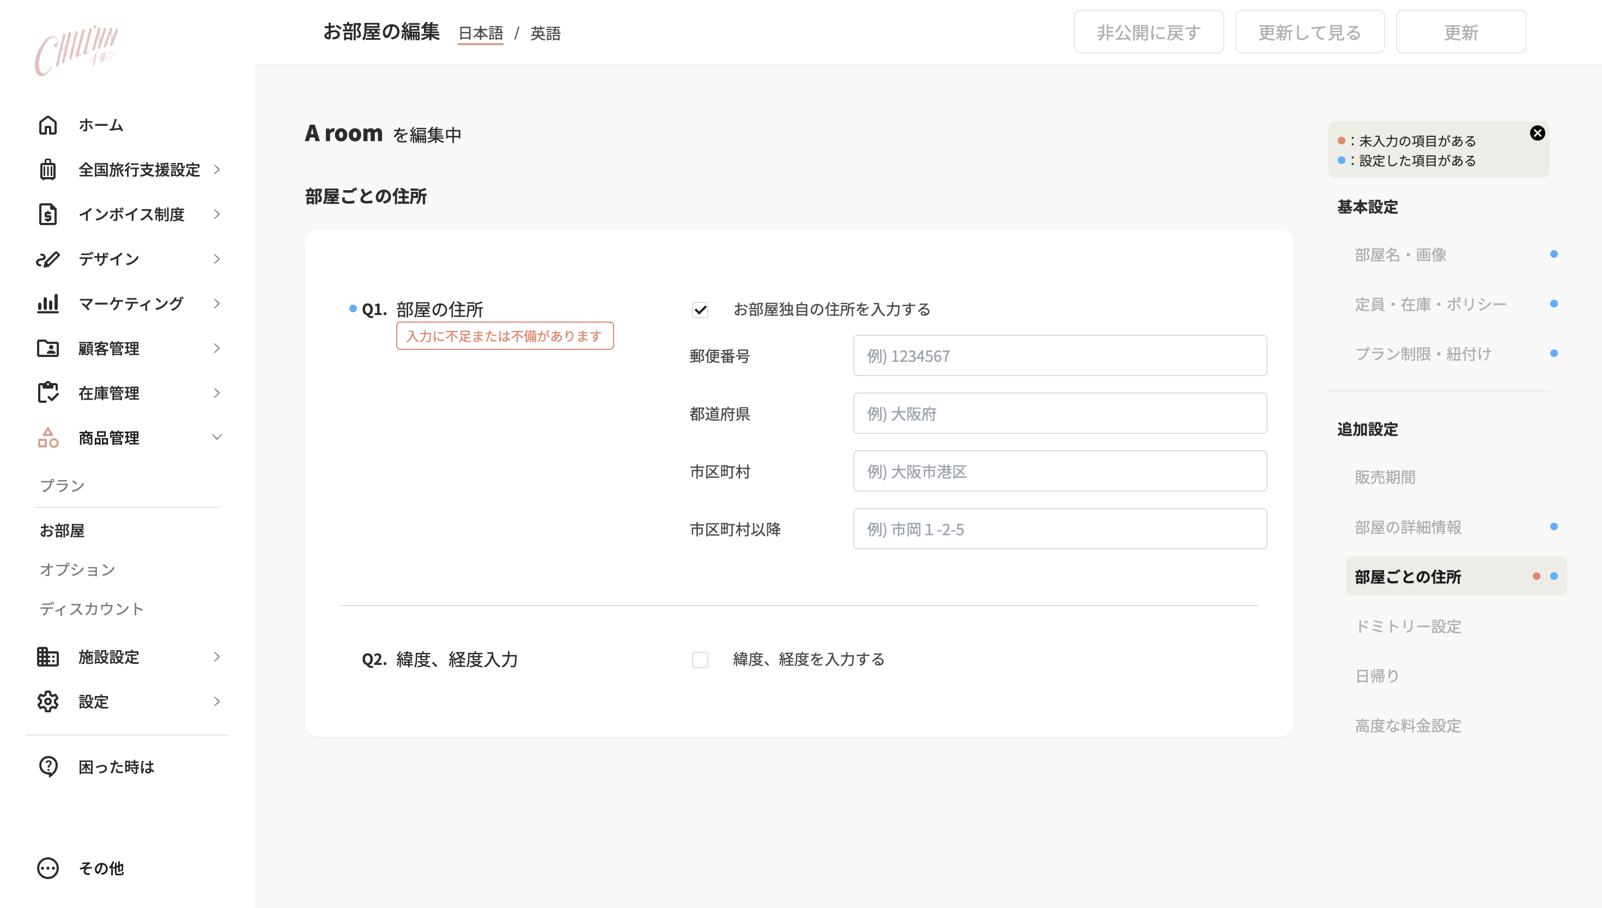Open インボイス制度 via its document icon
Viewport: 1602px width, 908px height.
point(48,214)
